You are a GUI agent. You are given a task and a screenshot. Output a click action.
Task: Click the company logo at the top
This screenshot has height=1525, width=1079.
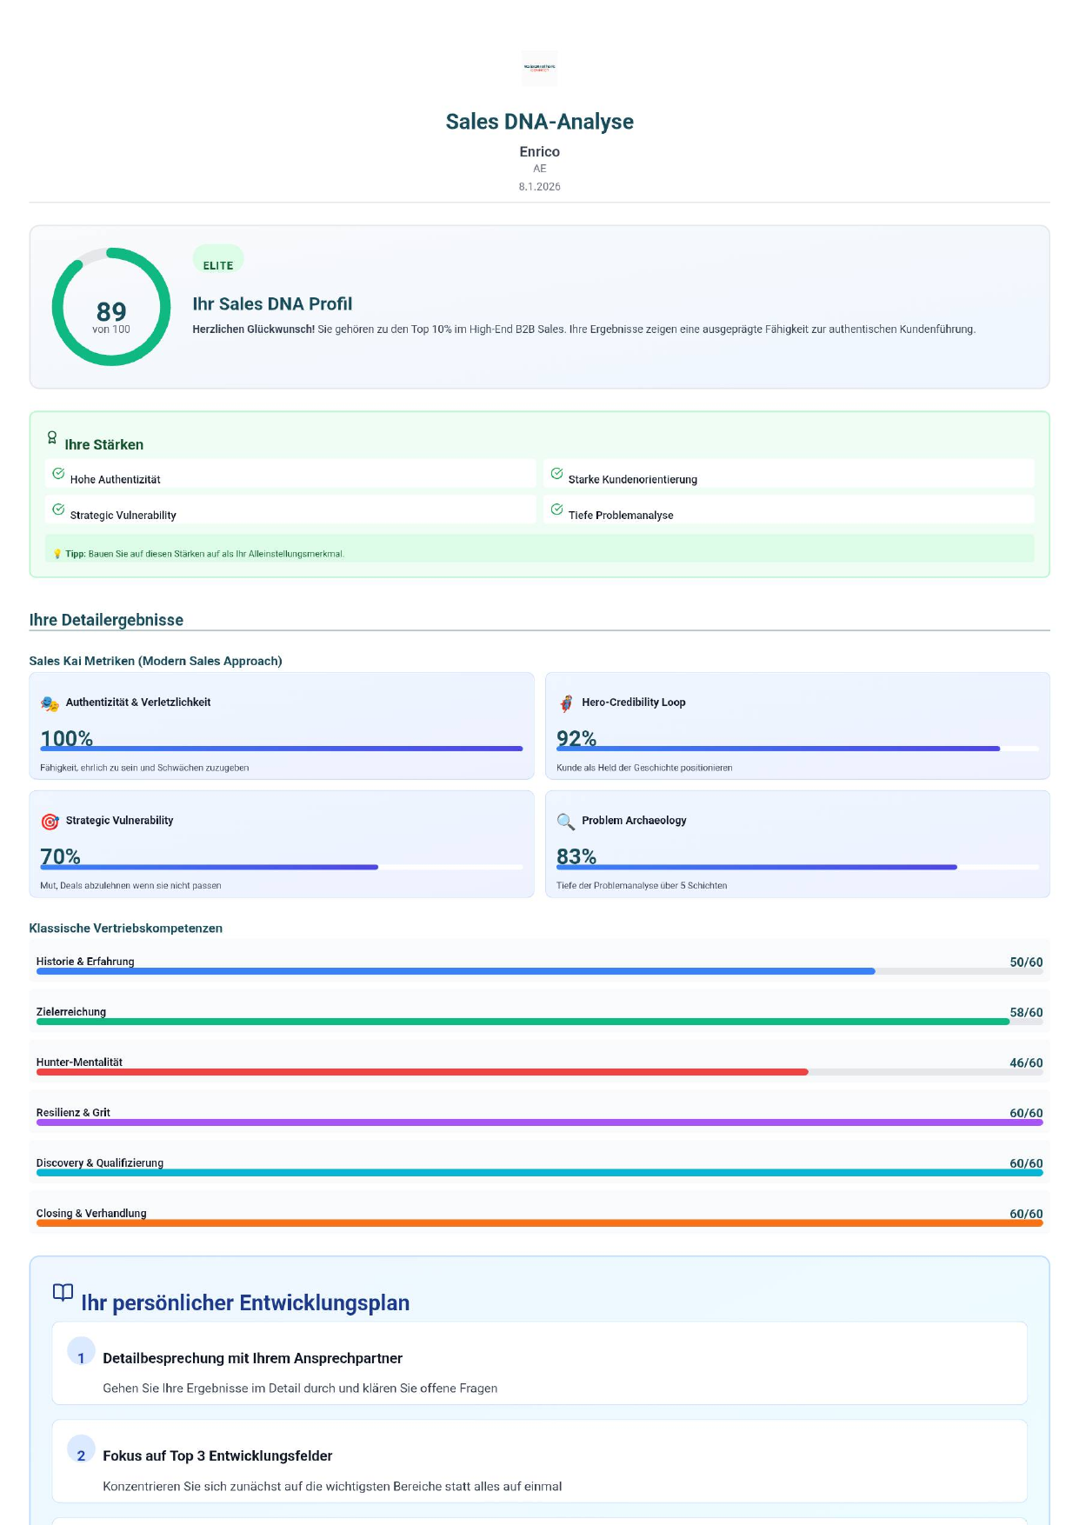(x=539, y=68)
